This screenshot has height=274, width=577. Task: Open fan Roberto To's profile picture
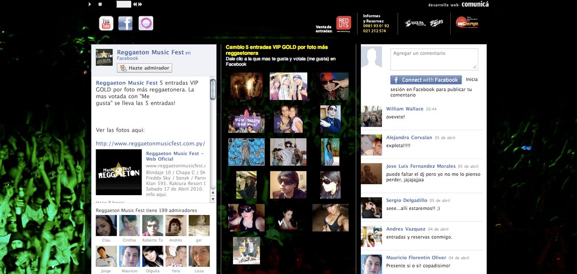(x=153, y=225)
